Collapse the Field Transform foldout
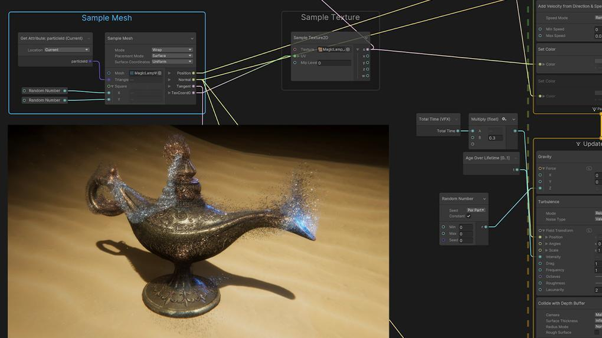602x338 pixels. click(x=544, y=230)
